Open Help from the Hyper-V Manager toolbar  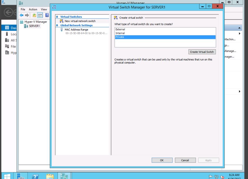(x=47, y=15)
